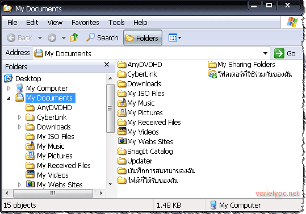Select My Documents icon in tree
Screen dimensions: 306x214
[x=19, y=98]
